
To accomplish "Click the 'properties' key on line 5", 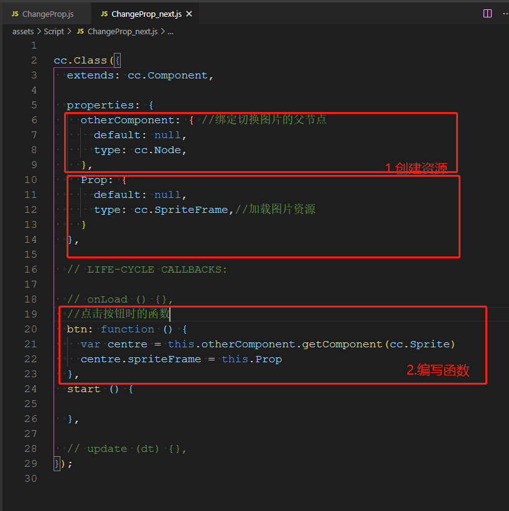I will click(100, 105).
